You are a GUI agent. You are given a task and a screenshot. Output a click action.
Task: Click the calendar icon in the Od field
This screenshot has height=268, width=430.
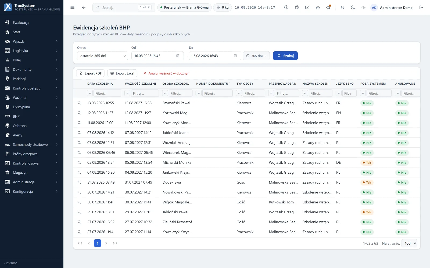coord(178,56)
